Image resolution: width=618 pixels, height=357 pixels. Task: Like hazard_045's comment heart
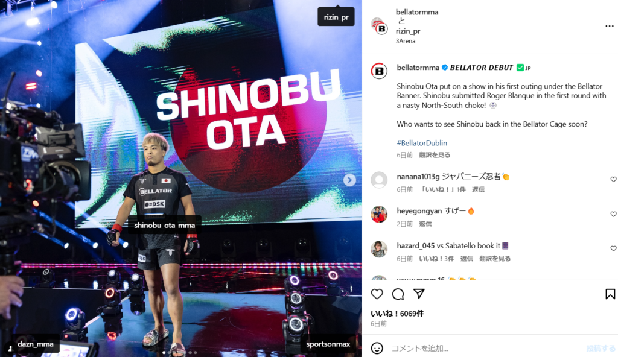pos(613,248)
